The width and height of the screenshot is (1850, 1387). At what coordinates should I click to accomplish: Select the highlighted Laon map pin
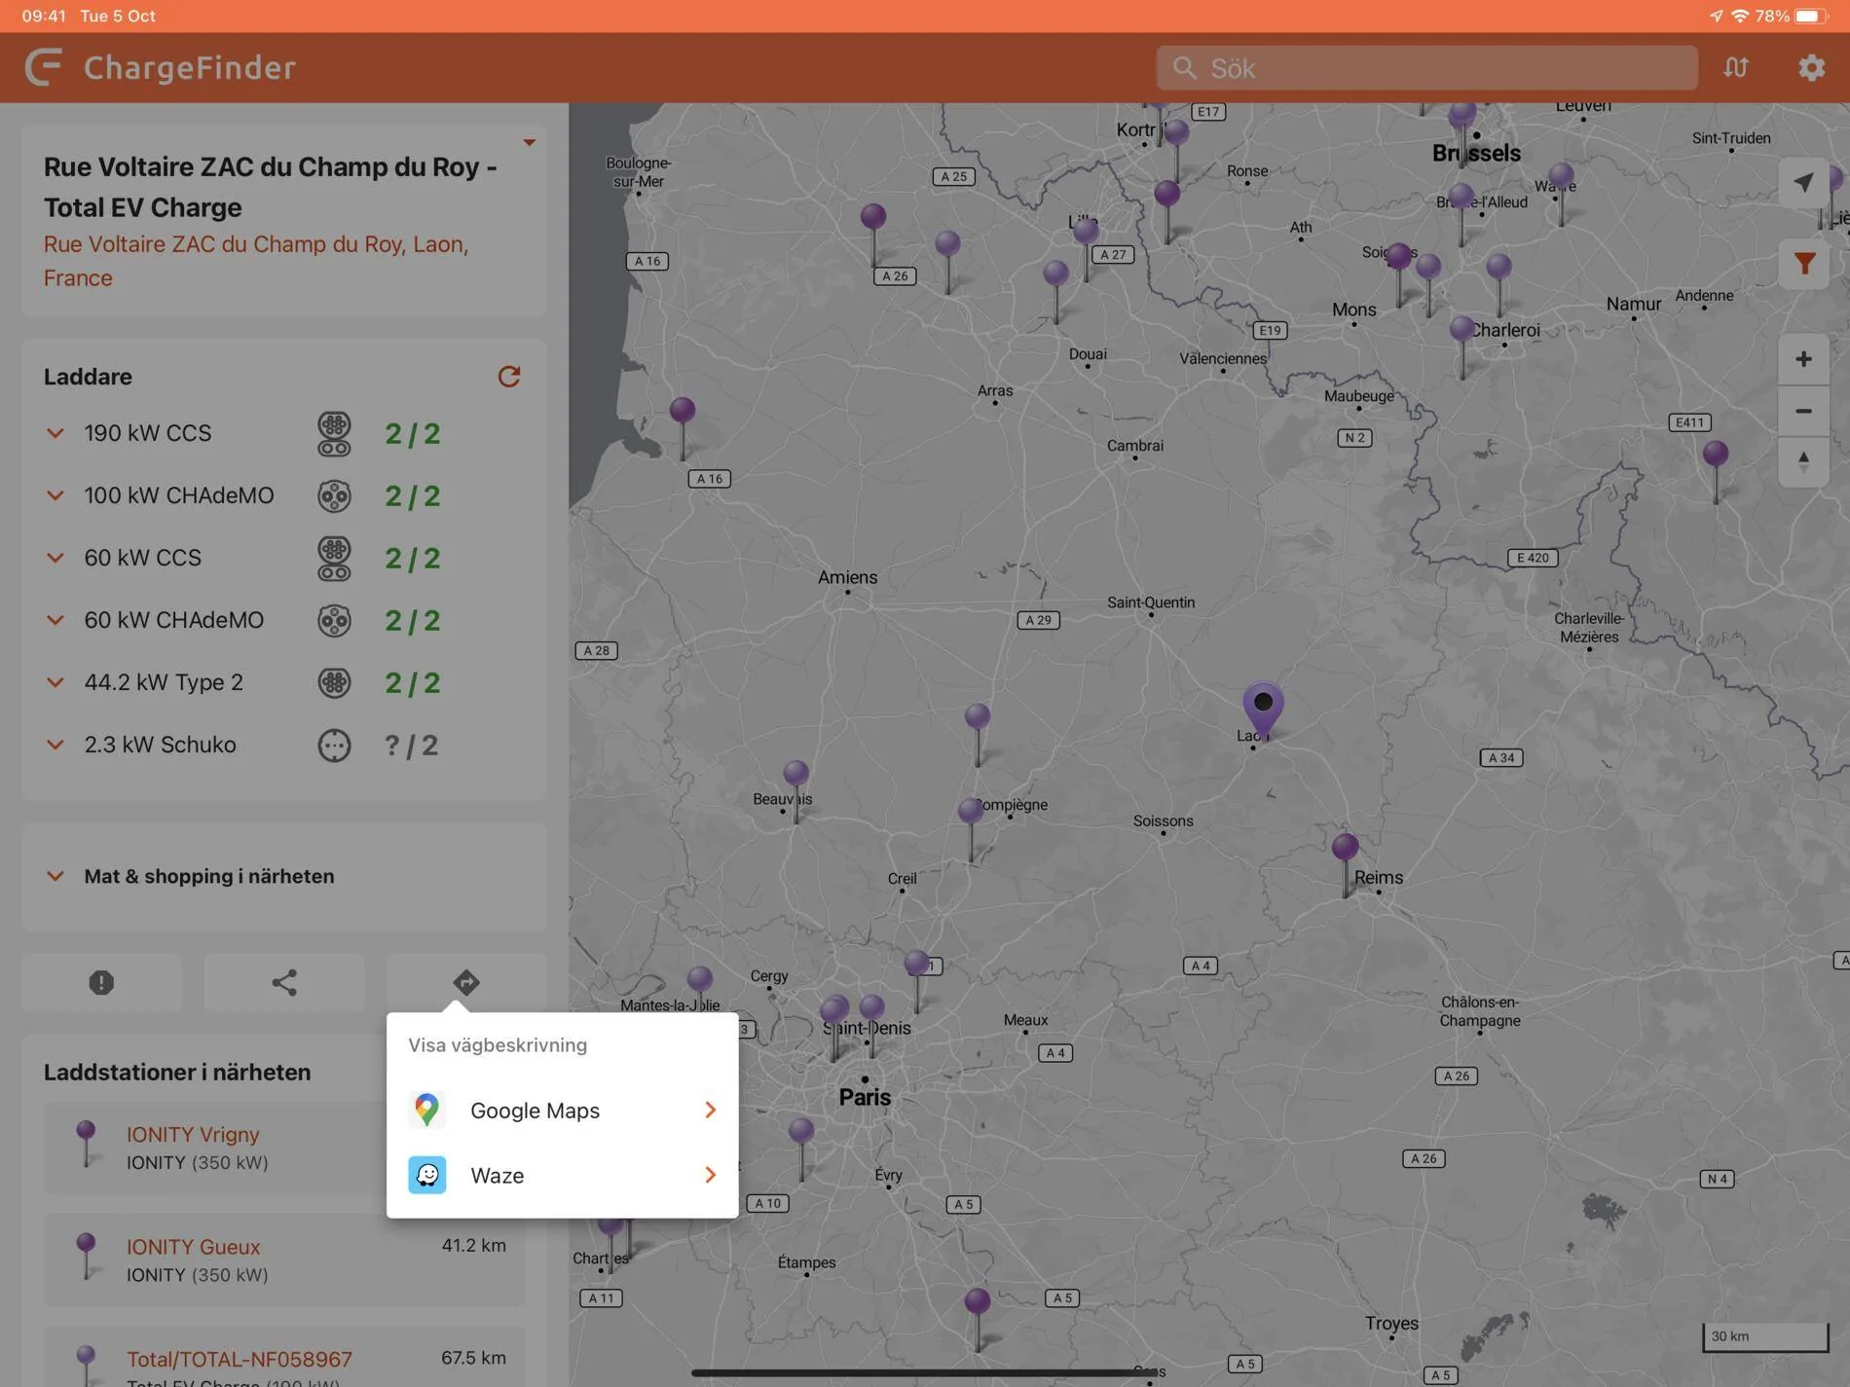[1263, 710]
